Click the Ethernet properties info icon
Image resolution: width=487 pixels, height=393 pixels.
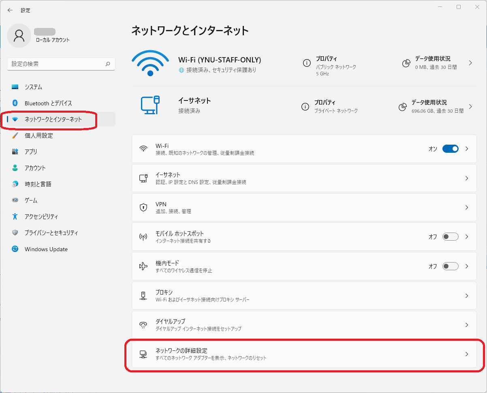pos(305,107)
